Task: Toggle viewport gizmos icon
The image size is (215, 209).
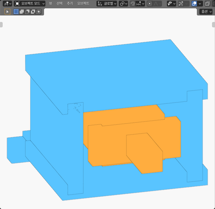Action: tap(181, 4)
